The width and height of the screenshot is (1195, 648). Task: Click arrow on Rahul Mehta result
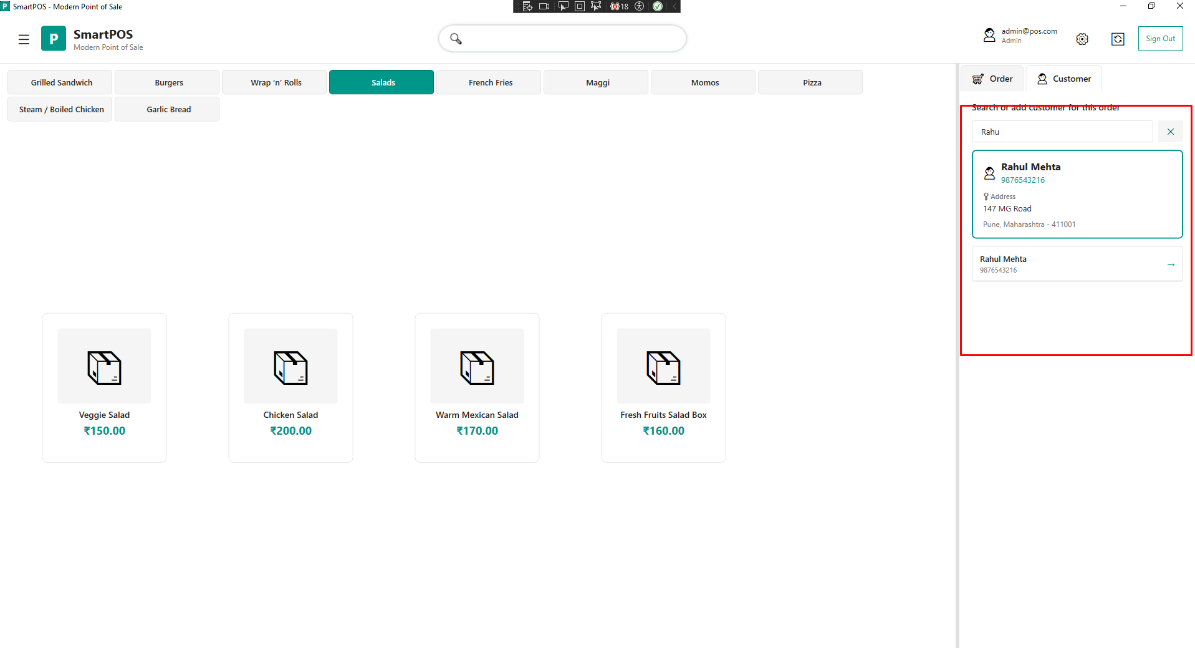pos(1171,264)
